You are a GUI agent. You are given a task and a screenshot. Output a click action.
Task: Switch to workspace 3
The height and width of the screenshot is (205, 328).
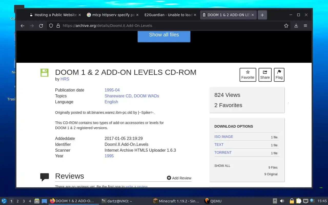tap(24, 201)
